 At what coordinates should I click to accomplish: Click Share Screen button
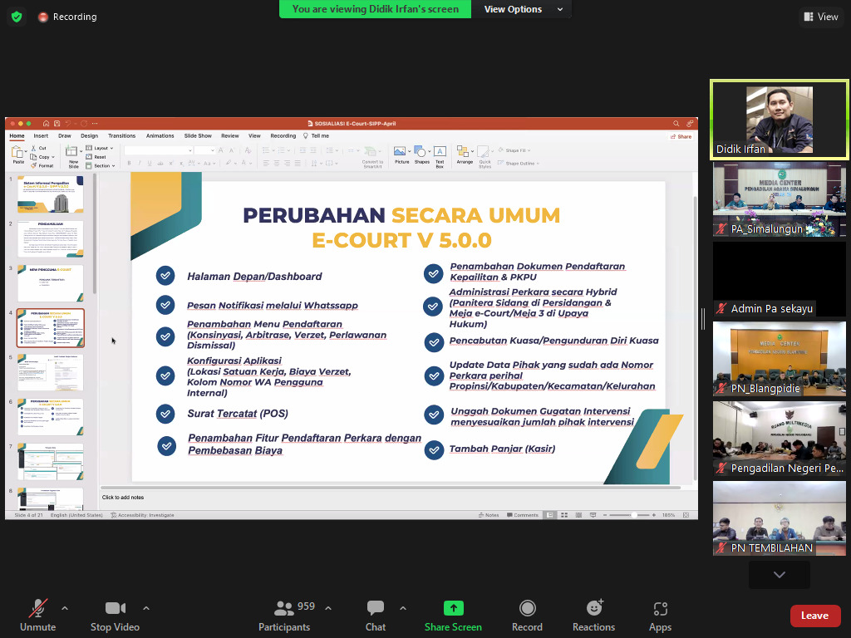(453, 616)
